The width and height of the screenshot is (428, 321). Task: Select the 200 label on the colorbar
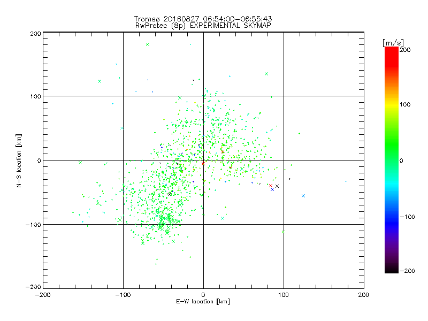click(x=405, y=50)
